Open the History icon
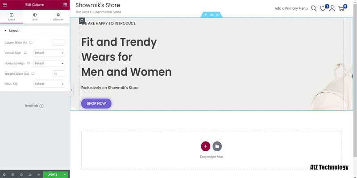Image resolution: width=357 pixels, height=178 pixels. [x=21, y=174]
